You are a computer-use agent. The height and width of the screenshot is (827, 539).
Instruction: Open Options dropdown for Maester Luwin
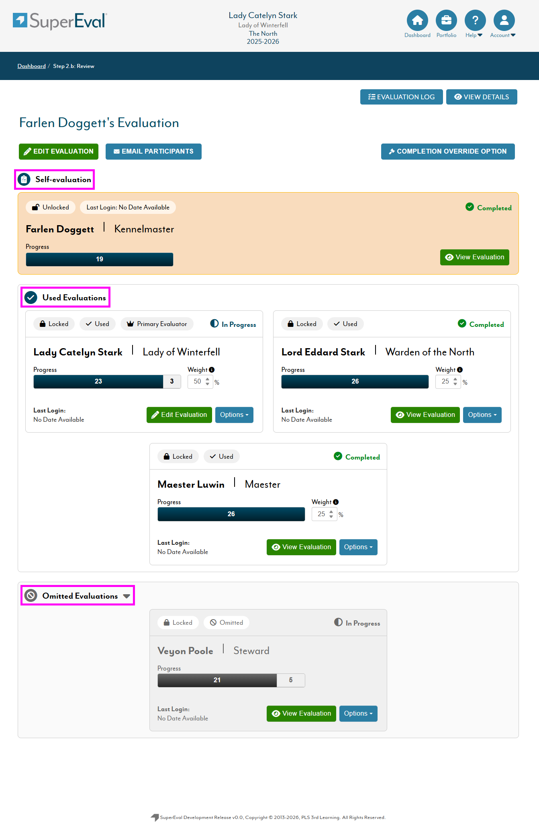pyautogui.click(x=358, y=547)
